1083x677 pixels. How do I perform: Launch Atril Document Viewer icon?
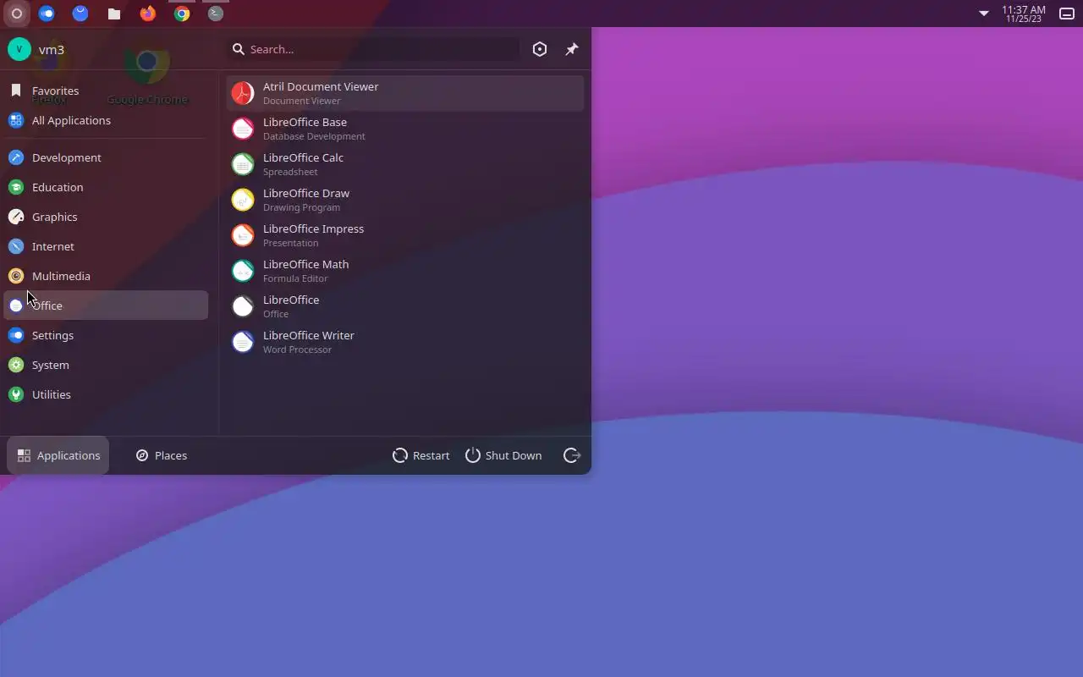(x=243, y=93)
